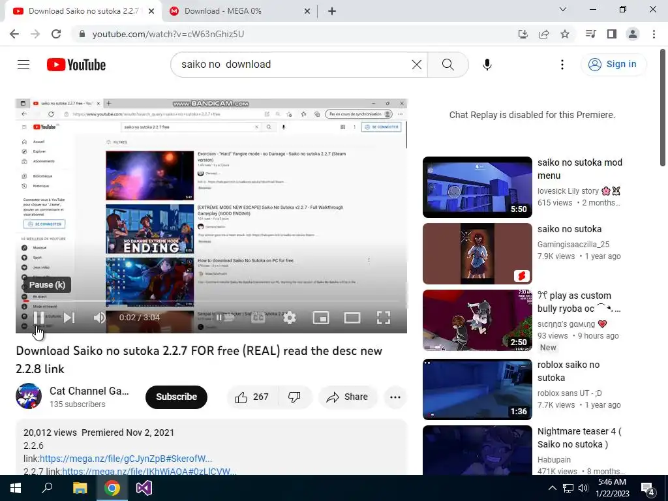Switch to the MEGA download tab

click(234, 11)
